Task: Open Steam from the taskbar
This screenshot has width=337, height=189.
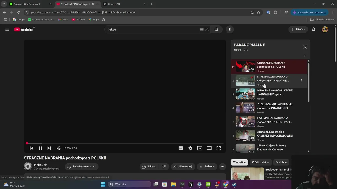Action: [x=234, y=184]
